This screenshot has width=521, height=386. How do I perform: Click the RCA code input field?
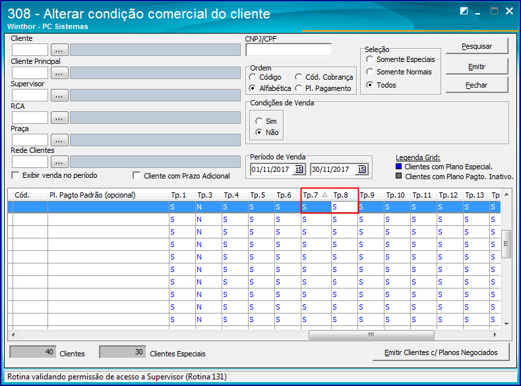pyautogui.click(x=30, y=118)
